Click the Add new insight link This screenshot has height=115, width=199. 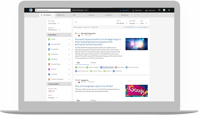(x=143, y=27)
